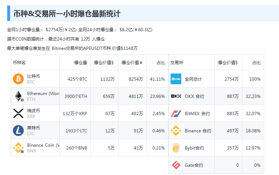Click the Ethereum diamond logo icon
Viewport: 279px width, 175px height.
point(18,96)
